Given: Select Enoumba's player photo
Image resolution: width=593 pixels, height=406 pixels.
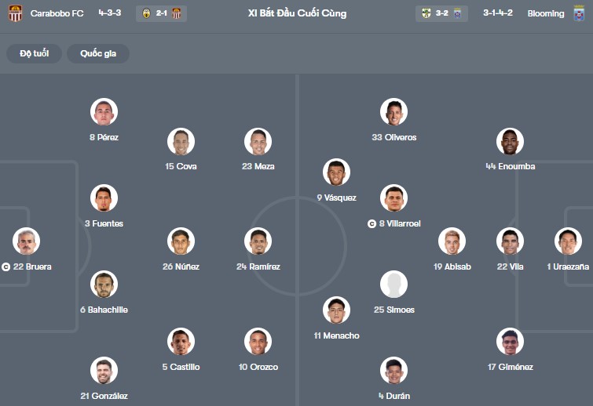Looking at the screenshot, I should (x=511, y=142).
